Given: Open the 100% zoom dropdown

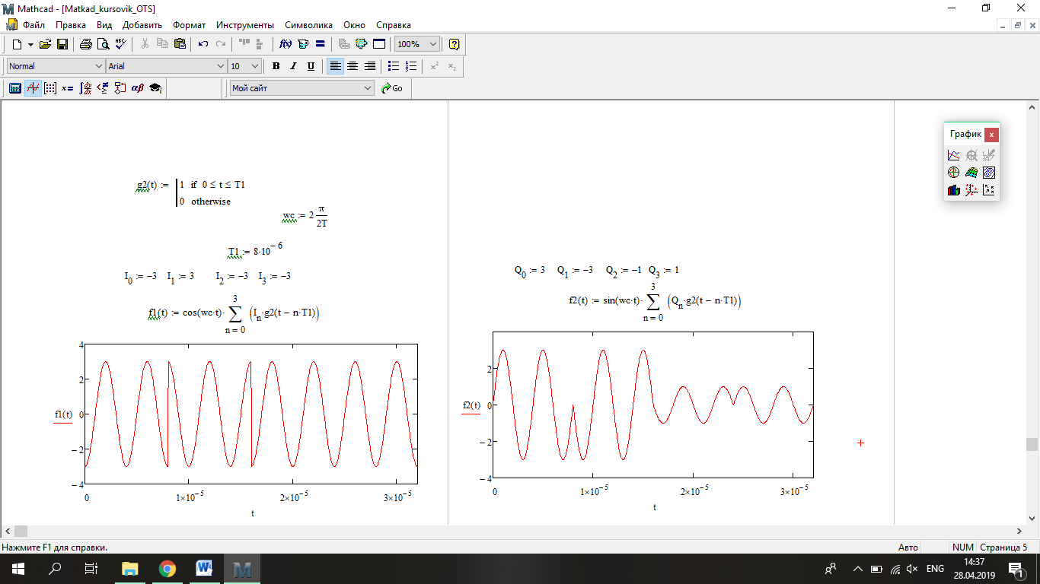Looking at the screenshot, I should 433,44.
